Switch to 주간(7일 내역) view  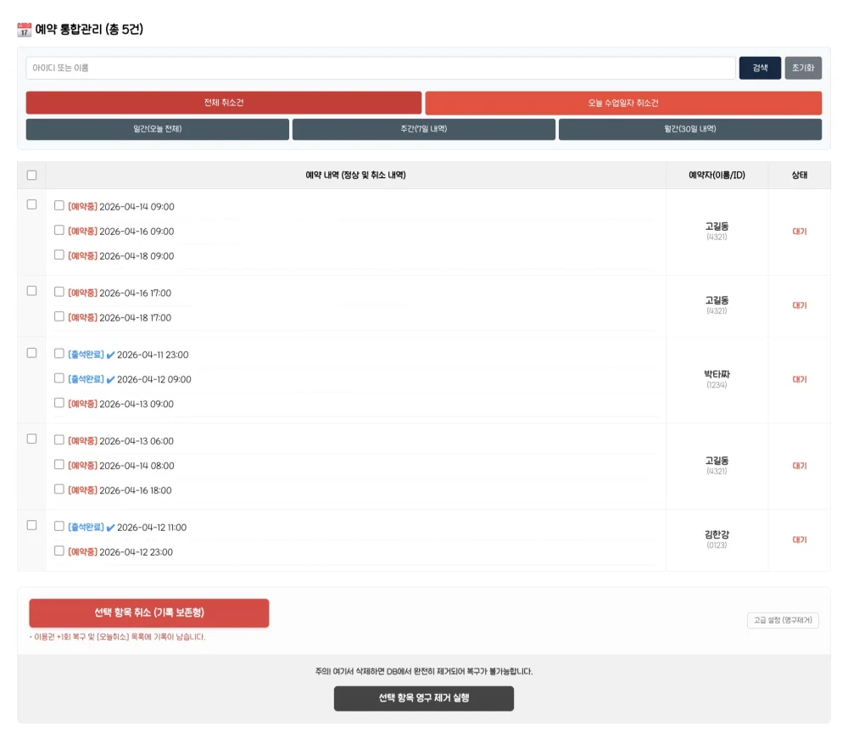point(424,129)
